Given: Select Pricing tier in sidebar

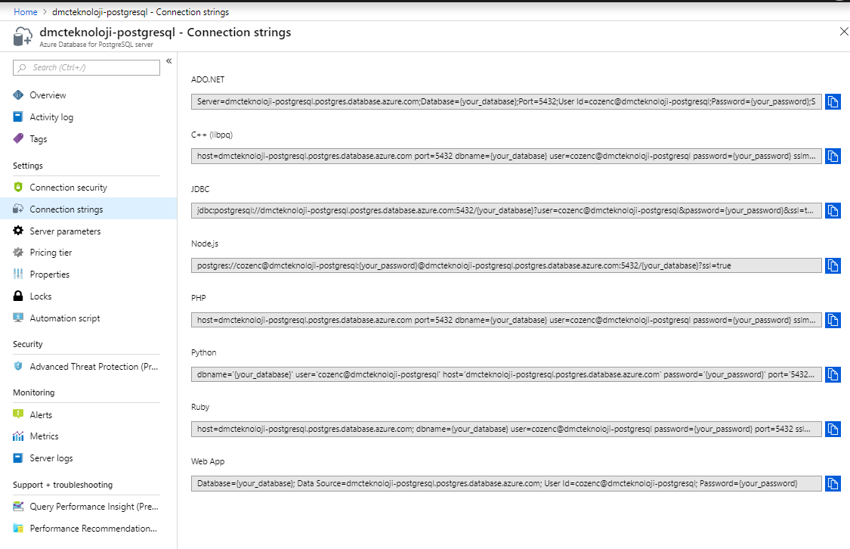Looking at the screenshot, I should click(x=51, y=253).
